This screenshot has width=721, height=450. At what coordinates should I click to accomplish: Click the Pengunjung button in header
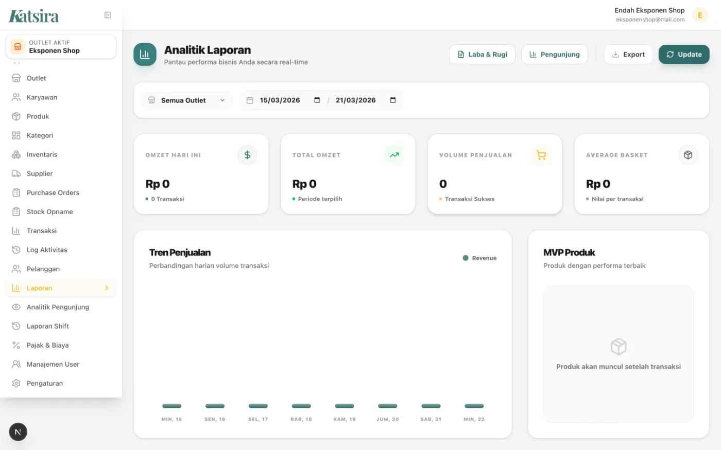coord(555,54)
